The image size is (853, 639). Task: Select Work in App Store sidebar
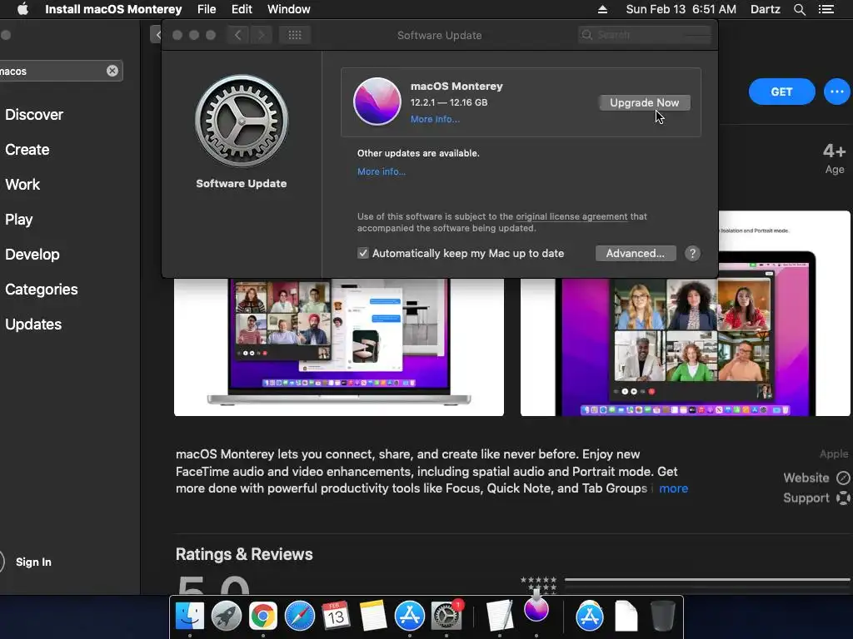[22, 184]
